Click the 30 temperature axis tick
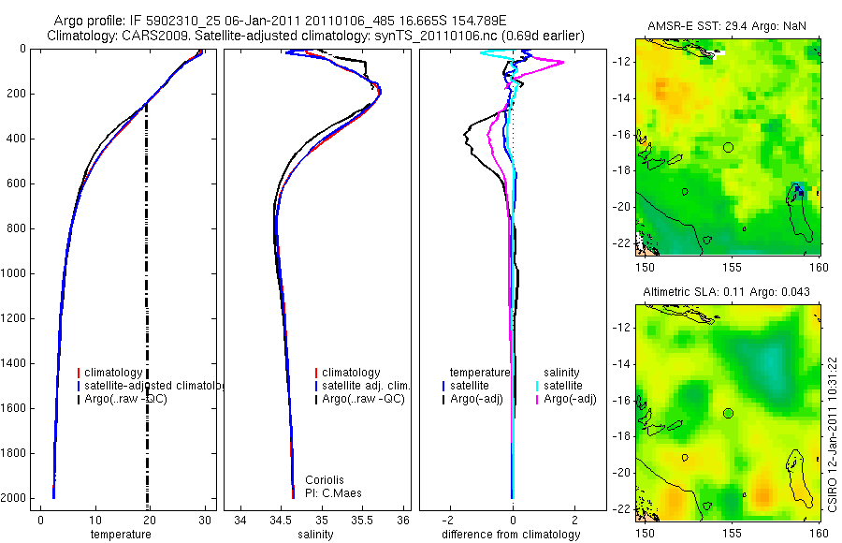842x543 pixels. pyautogui.click(x=205, y=521)
